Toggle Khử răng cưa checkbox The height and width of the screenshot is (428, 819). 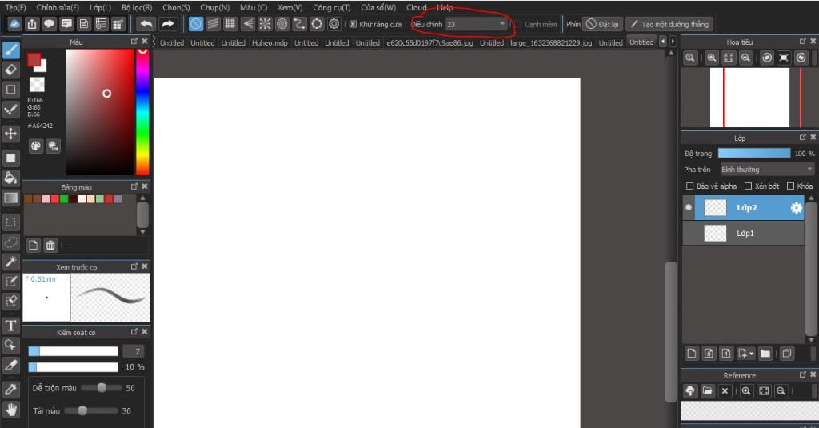tap(353, 24)
